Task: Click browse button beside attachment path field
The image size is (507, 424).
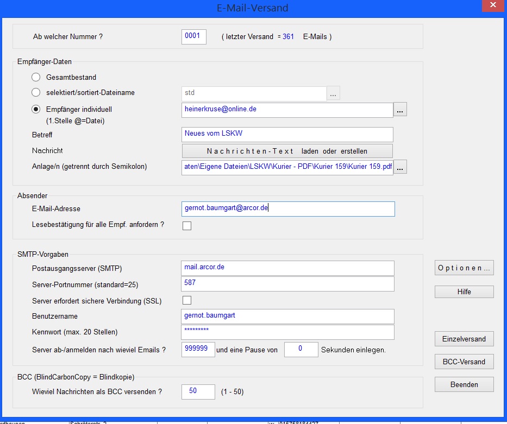Action: pyautogui.click(x=400, y=168)
